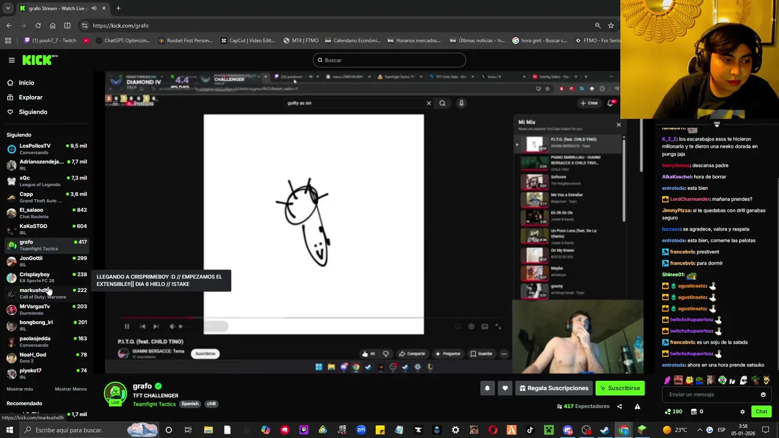Collapse list with Mostrar Menos
This screenshot has width=779, height=438.
[71, 389]
